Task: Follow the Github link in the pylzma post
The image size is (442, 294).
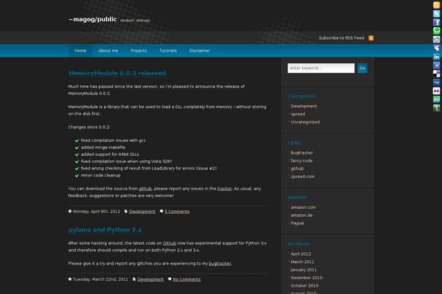Action: [x=169, y=243]
